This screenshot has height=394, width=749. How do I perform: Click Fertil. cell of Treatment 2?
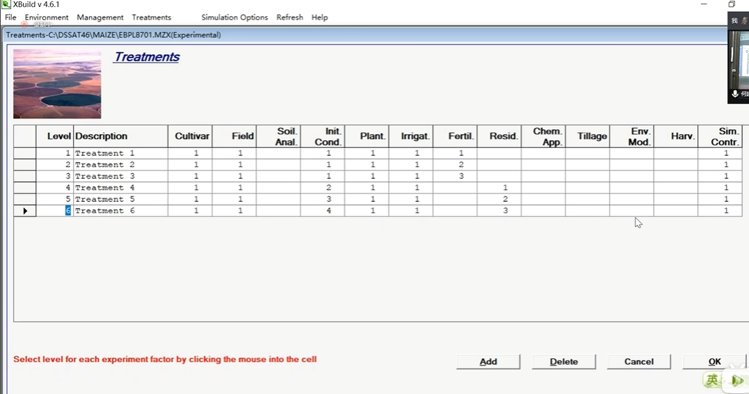455,164
